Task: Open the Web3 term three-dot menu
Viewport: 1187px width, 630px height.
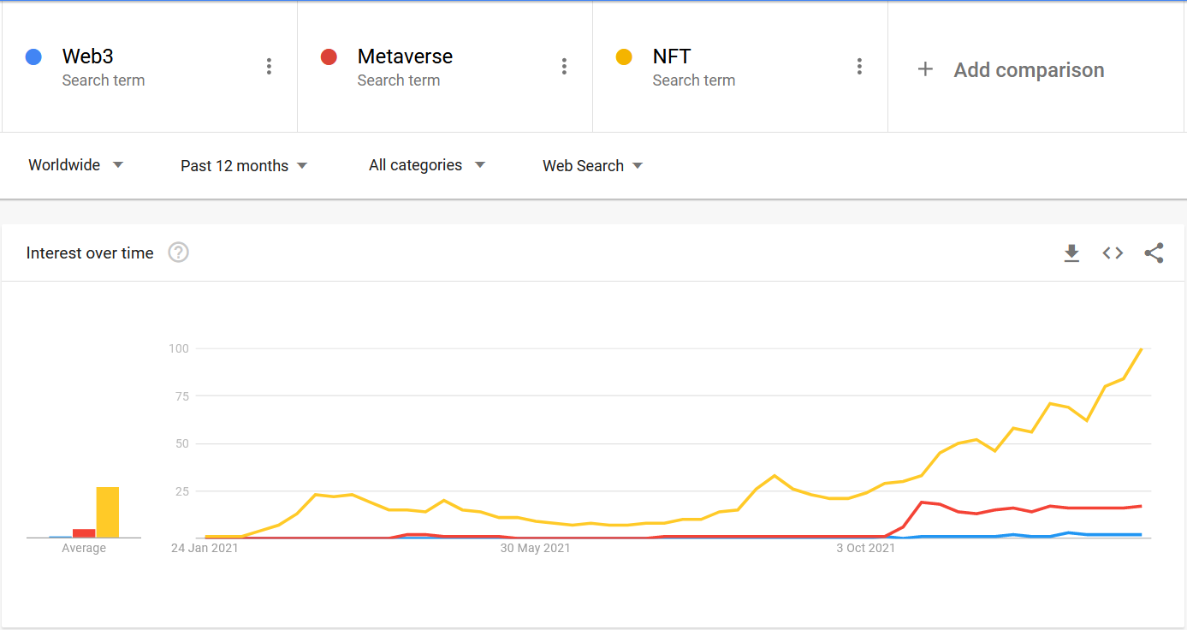Action: (269, 67)
